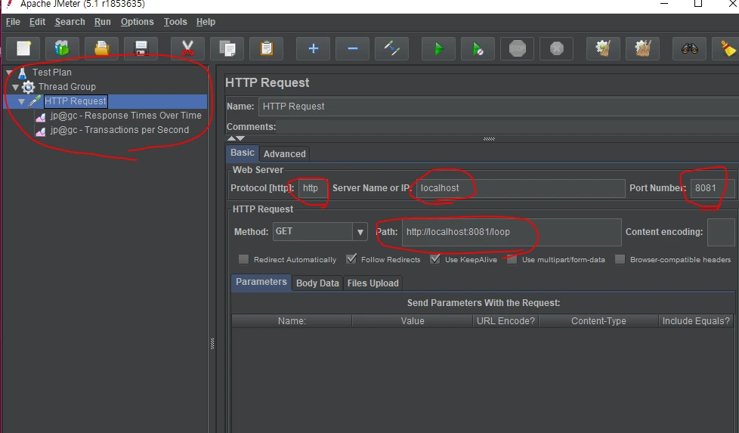The width and height of the screenshot is (739, 433).
Task: Switch to the Basic tab
Action: 243,153
